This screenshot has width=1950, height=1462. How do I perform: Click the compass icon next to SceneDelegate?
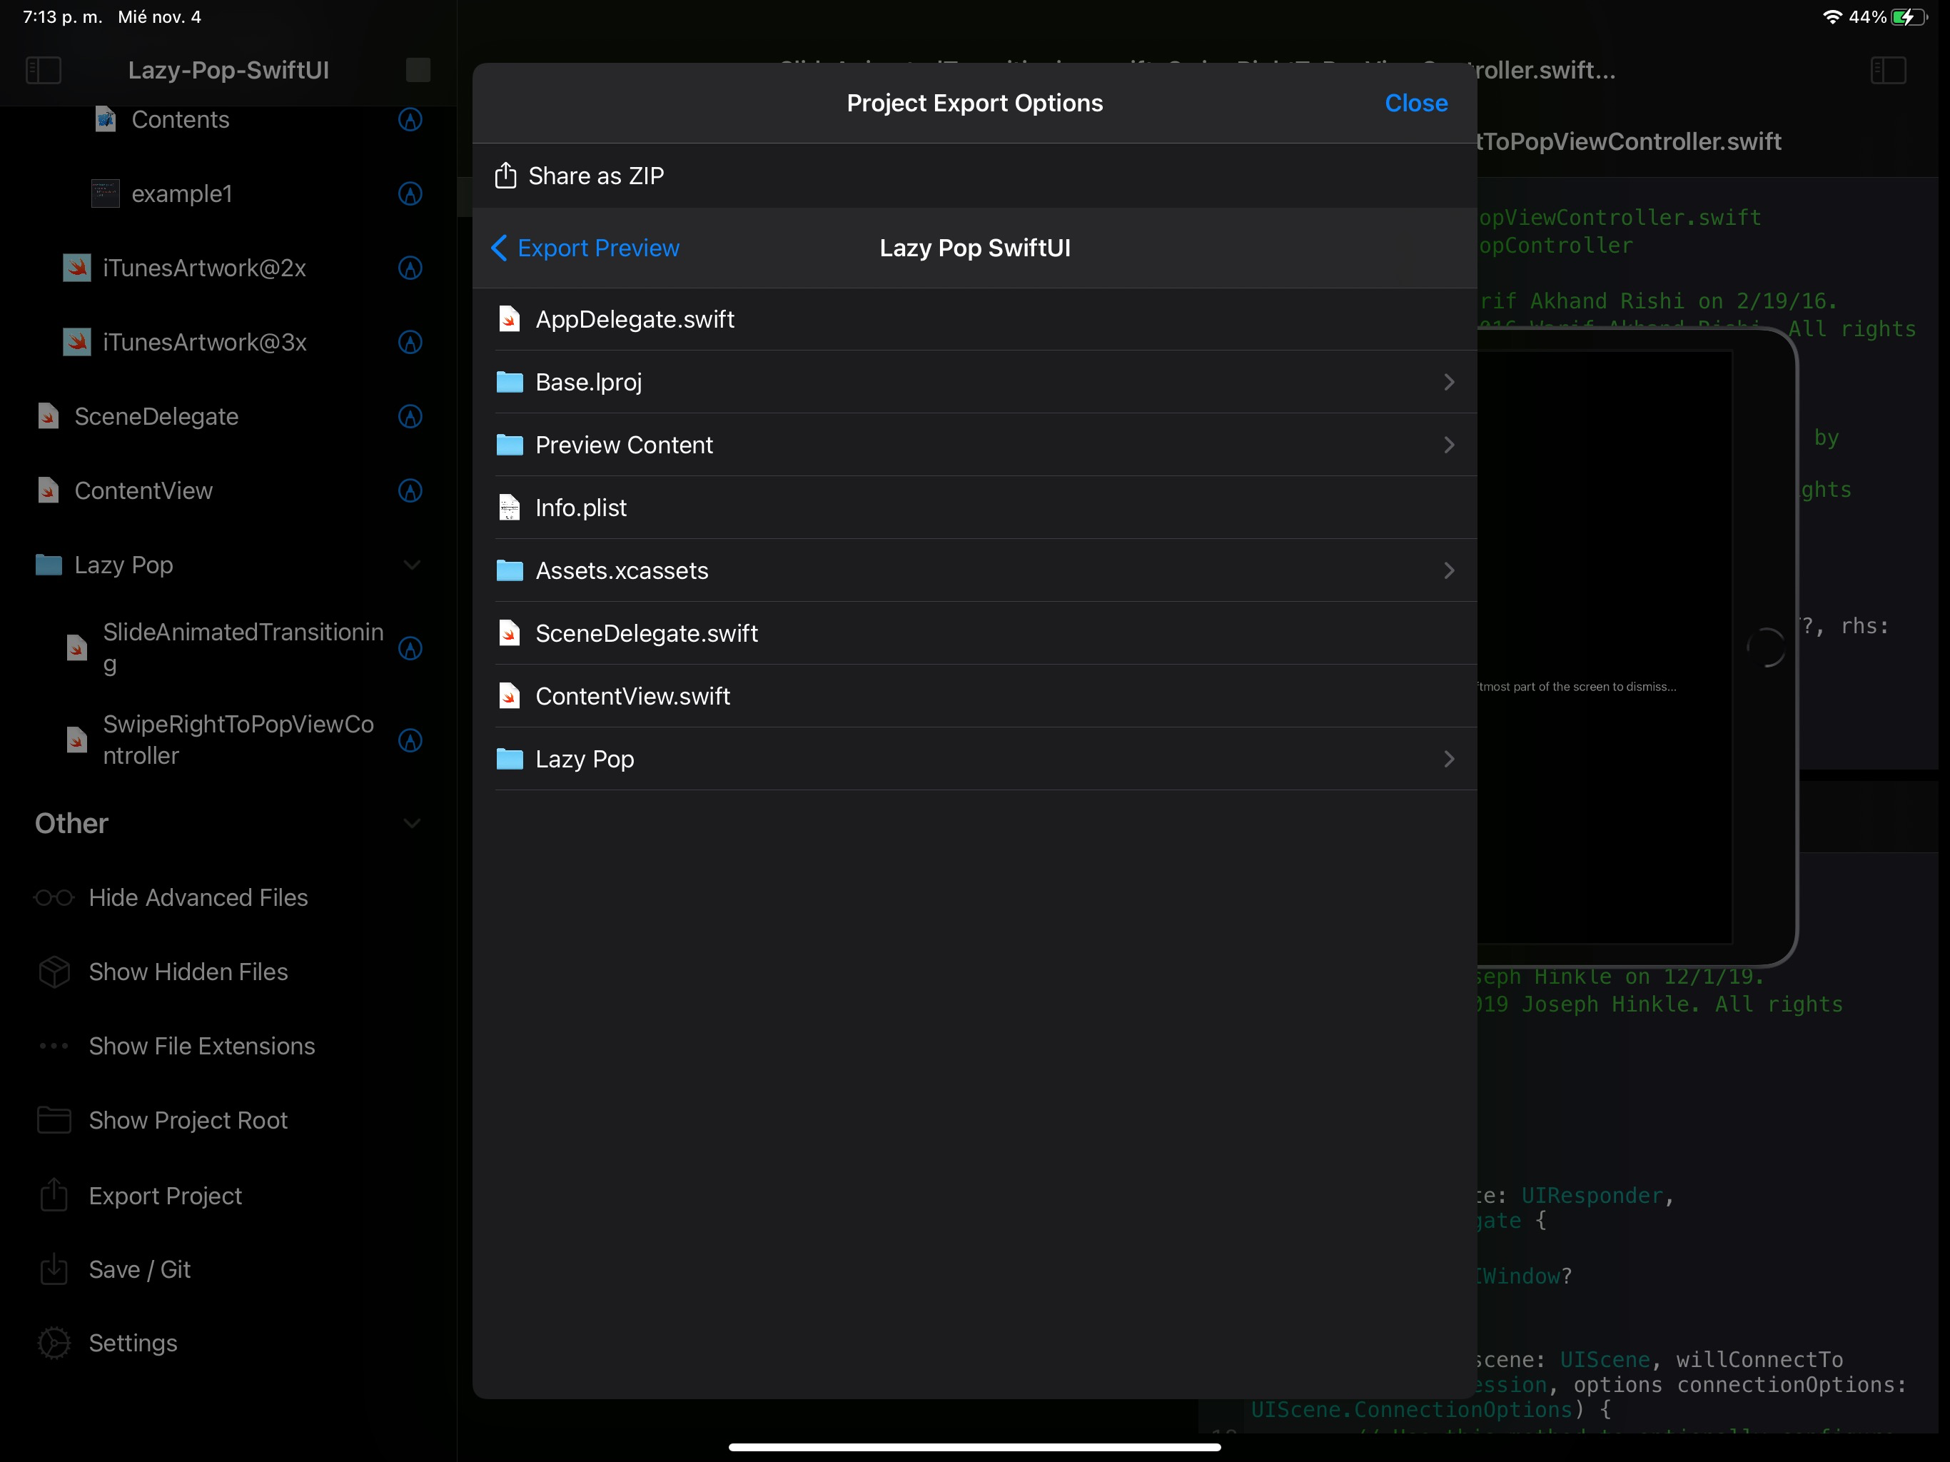[x=410, y=416]
